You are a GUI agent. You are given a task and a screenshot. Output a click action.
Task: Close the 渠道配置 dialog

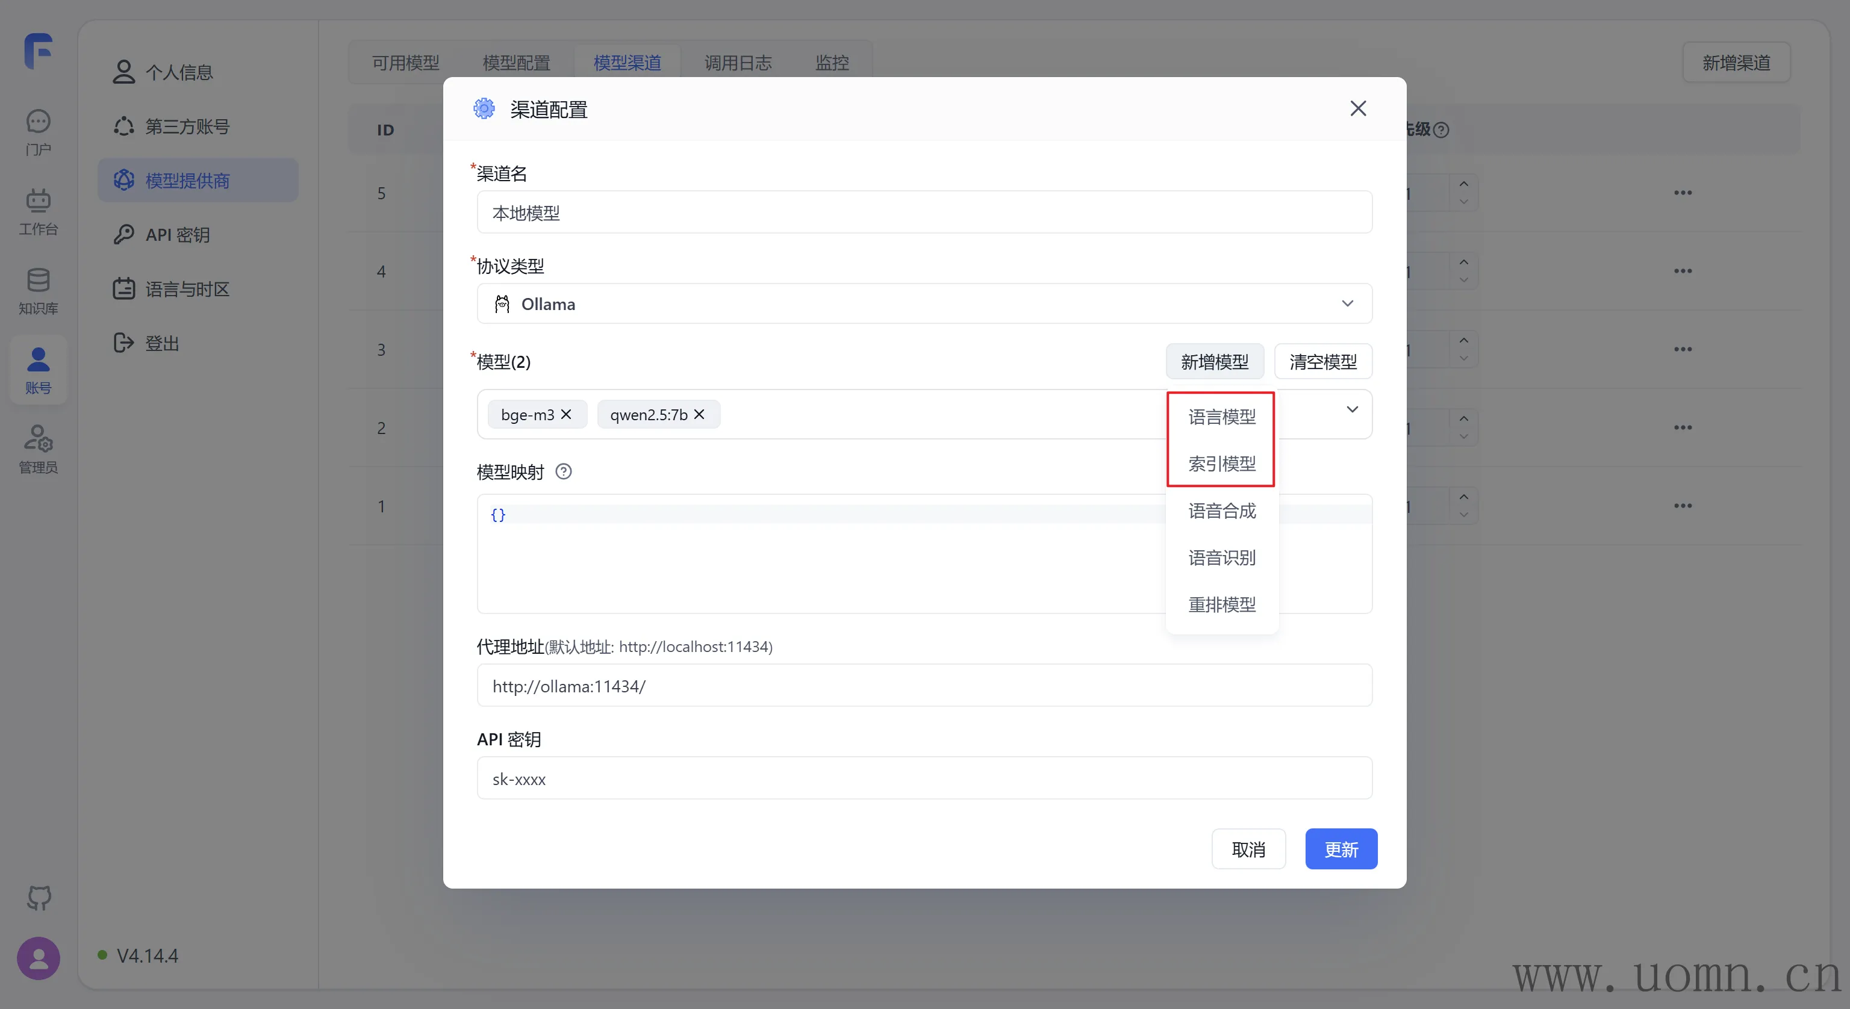pos(1357,108)
